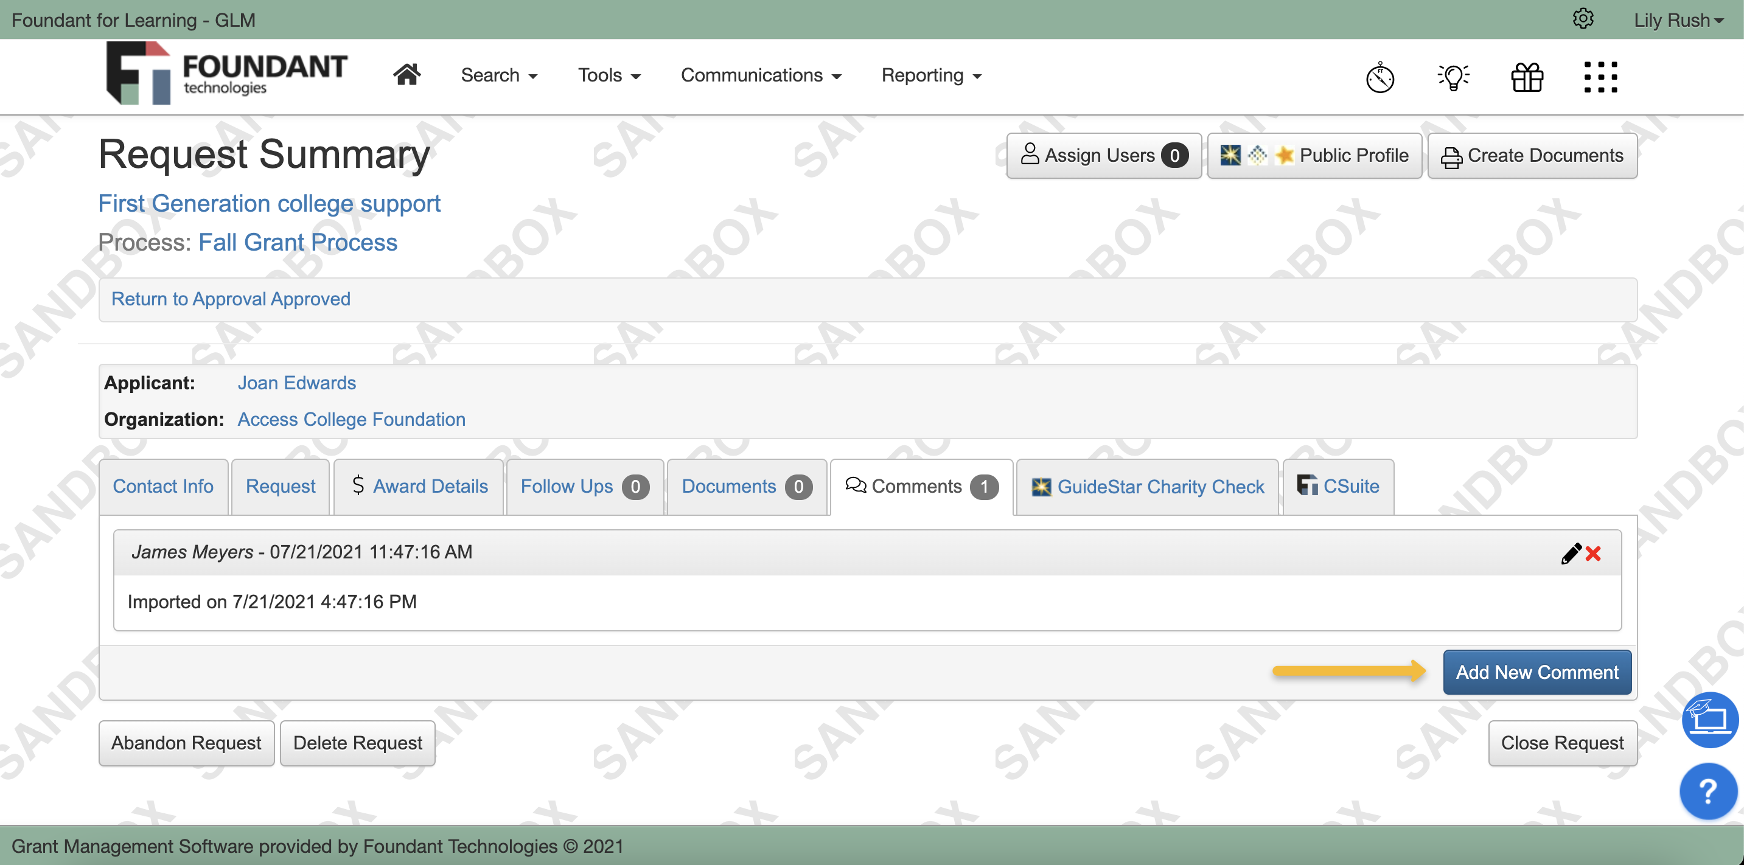Click the CSuite logo icon in tab
Viewport: 1744px width, 865px height.
point(1306,485)
